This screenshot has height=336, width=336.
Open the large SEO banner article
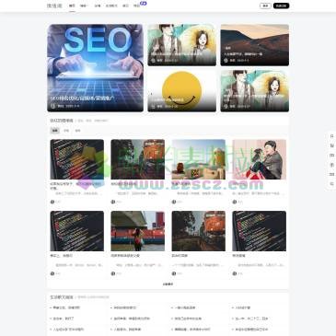(95, 68)
